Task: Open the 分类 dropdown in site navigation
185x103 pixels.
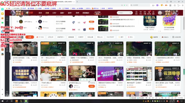Action: tap(54, 13)
